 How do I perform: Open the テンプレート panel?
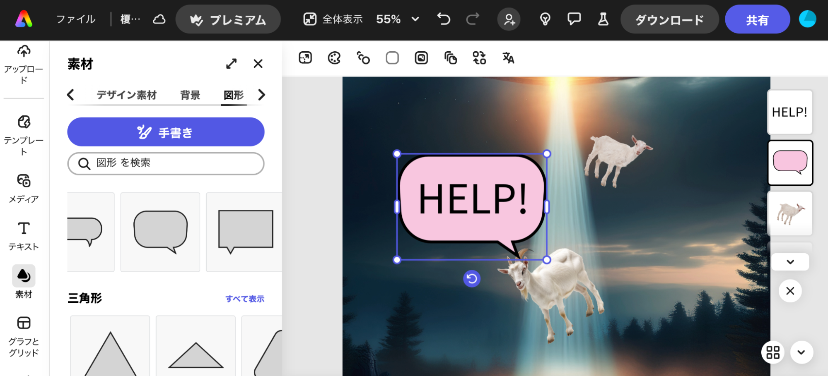23,132
